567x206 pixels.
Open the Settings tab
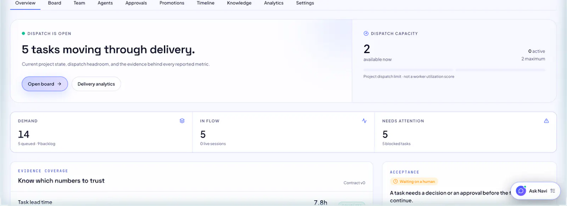pos(305,3)
